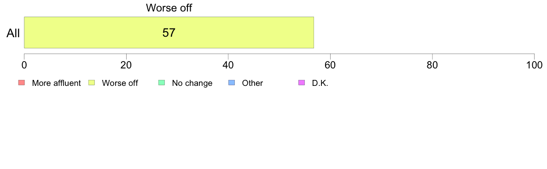Click the 40 axis tick label
The height and width of the screenshot is (169, 547).
[228, 65]
